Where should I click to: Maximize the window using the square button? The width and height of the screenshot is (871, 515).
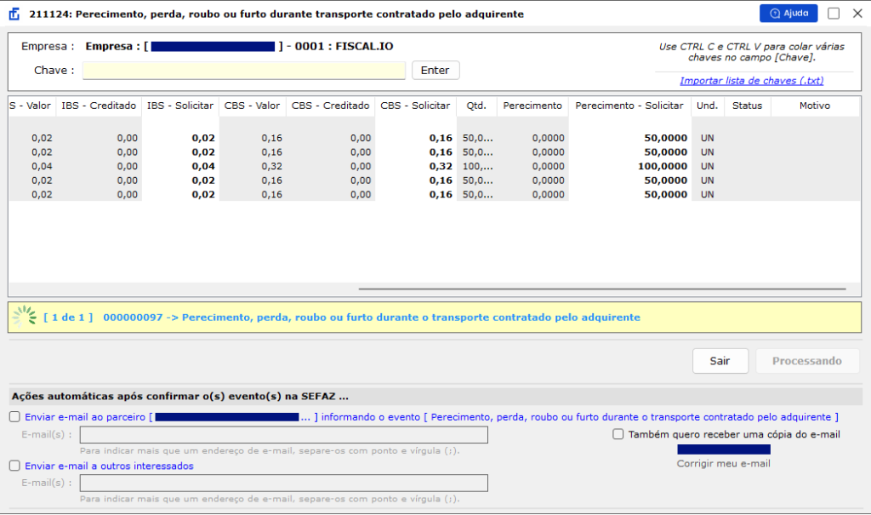click(x=834, y=14)
